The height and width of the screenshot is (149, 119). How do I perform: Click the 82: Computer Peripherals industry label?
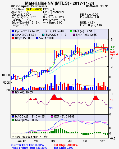[29, 6]
